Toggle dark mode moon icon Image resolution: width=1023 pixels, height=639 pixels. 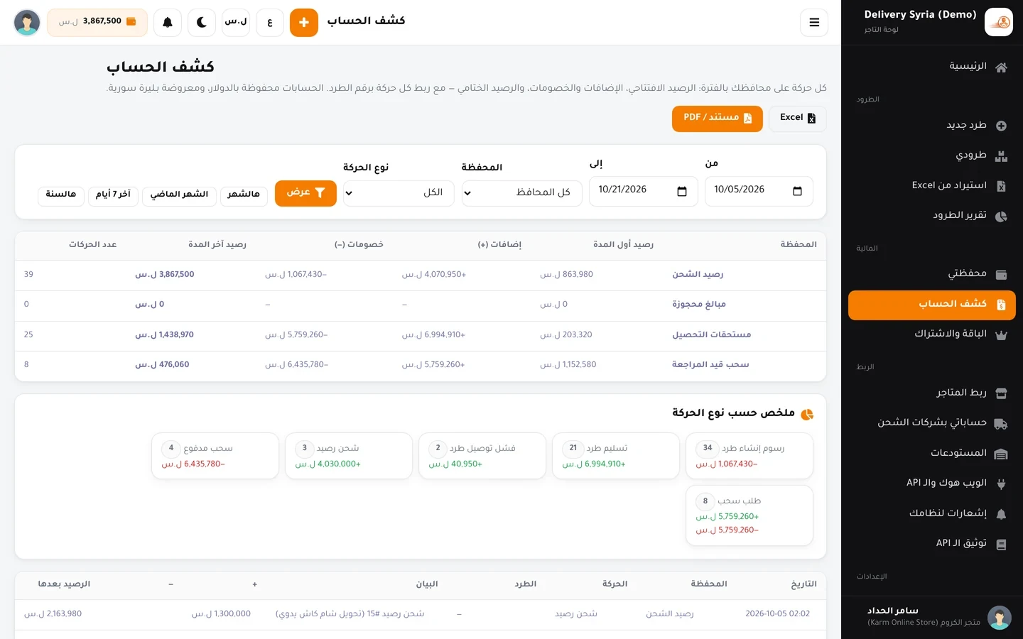point(202,23)
